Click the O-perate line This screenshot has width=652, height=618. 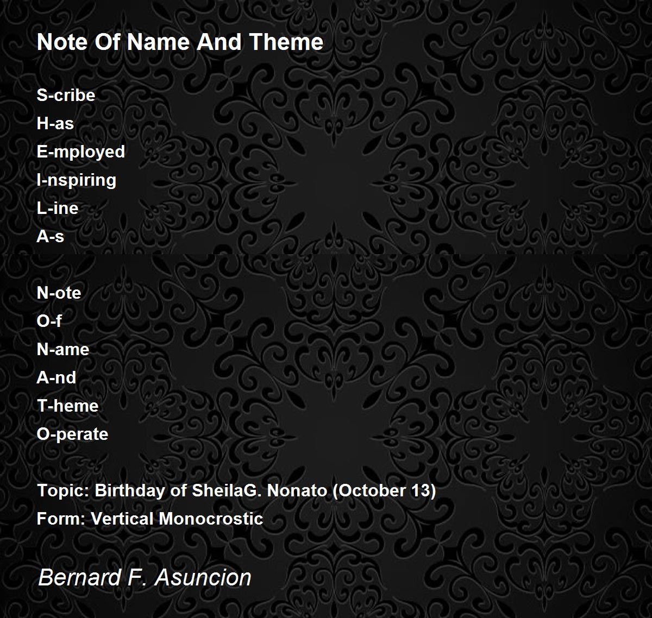point(73,434)
